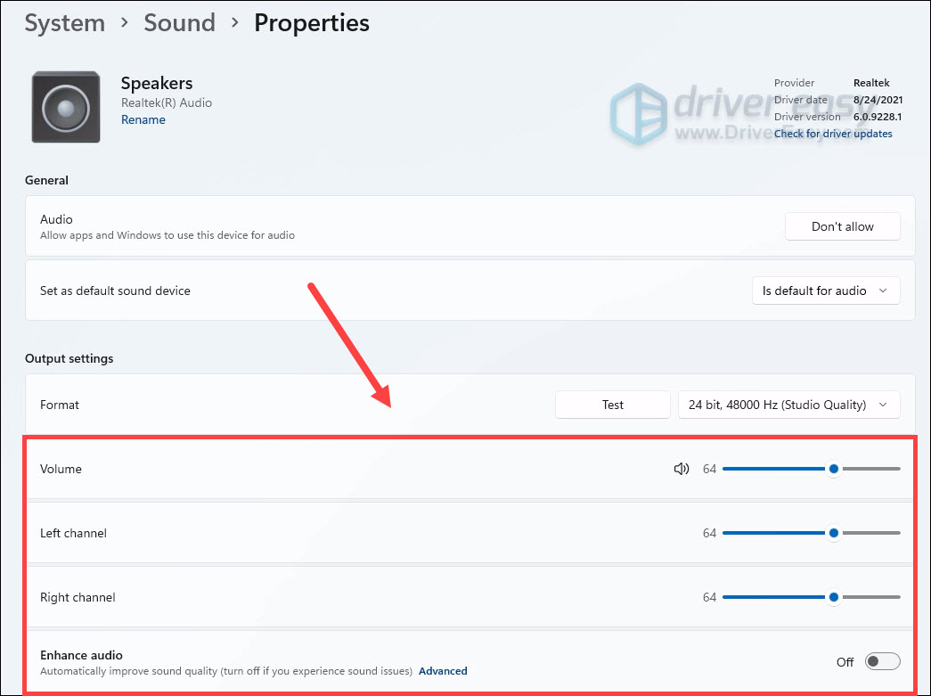The image size is (931, 696).
Task: Click the Speakers device icon
Action: pos(66,107)
